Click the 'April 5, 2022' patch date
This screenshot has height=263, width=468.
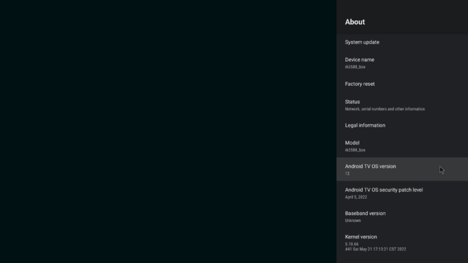(x=356, y=197)
